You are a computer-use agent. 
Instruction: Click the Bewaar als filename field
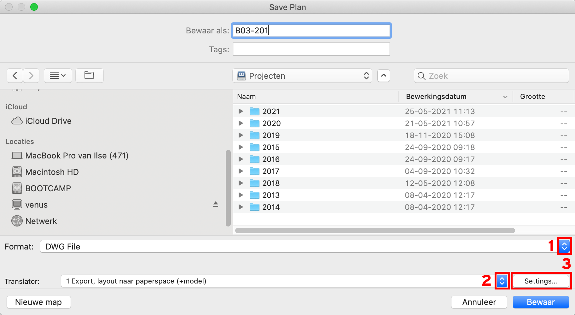311,31
